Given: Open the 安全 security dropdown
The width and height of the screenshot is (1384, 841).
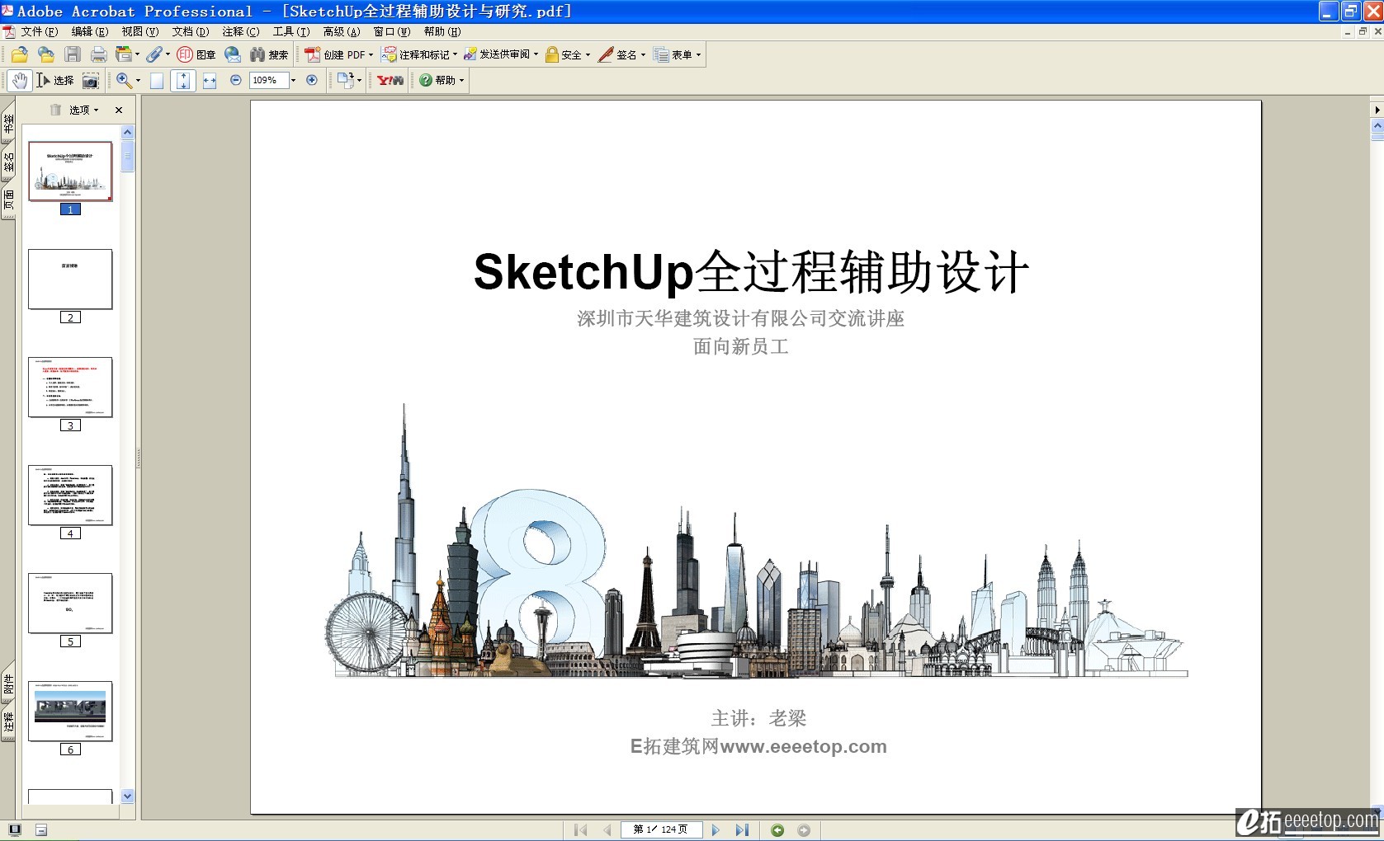Looking at the screenshot, I should (x=568, y=54).
